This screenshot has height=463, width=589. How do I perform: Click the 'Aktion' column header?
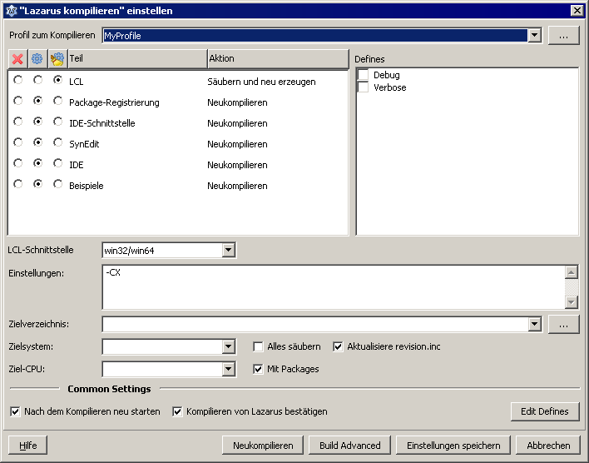[x=276, y=59]
